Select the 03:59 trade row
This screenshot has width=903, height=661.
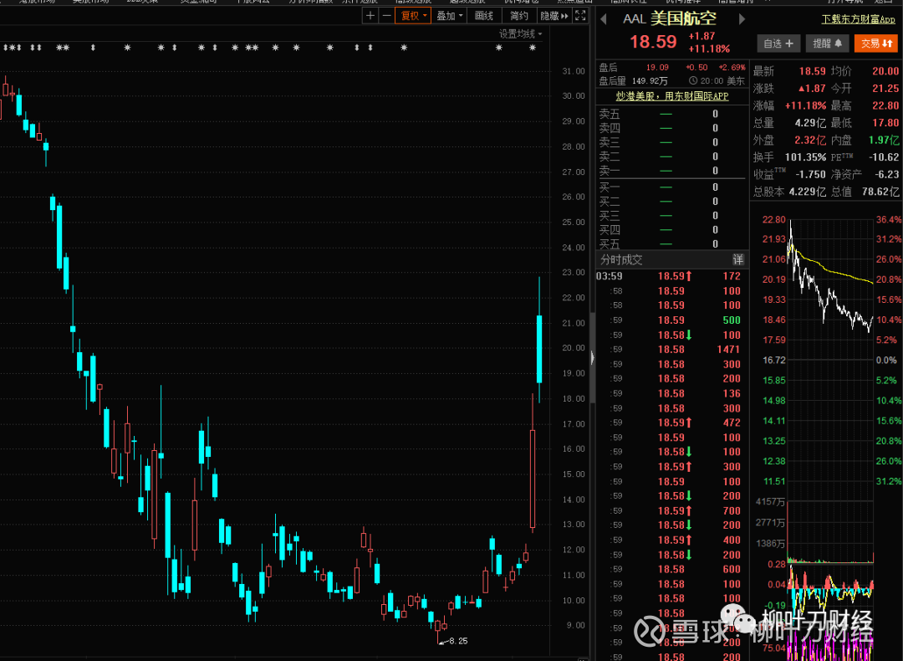tap(671, 276)
